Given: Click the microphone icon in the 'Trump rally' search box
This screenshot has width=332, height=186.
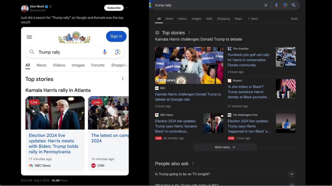Looking at the screenshot, I should coord(105,52).
